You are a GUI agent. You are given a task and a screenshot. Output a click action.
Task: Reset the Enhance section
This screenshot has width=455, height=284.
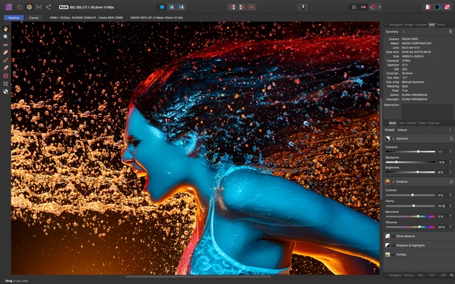[451, 182]
